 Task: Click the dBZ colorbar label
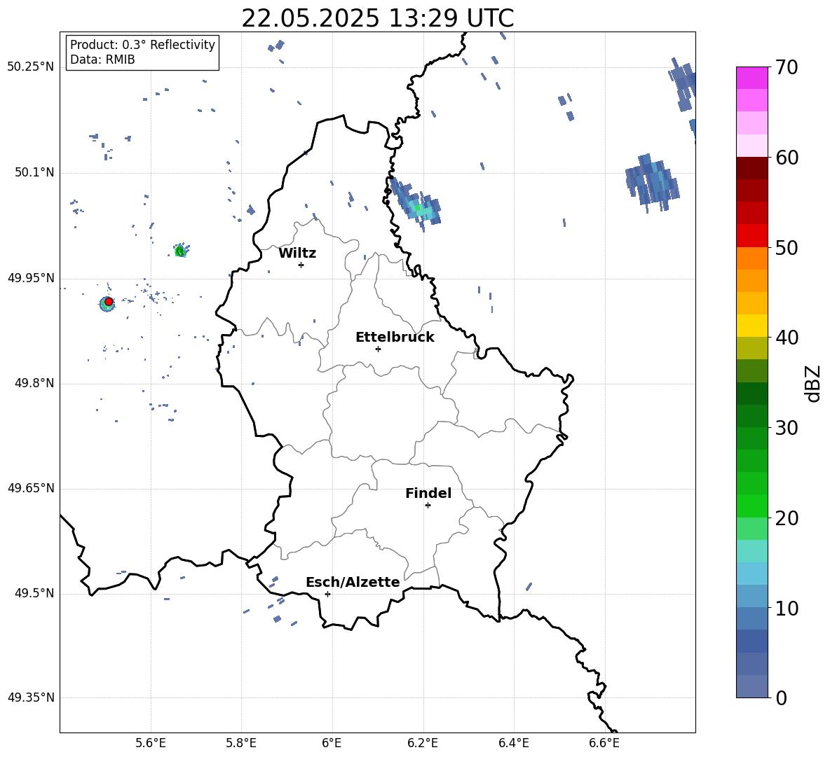click(813, 383)
